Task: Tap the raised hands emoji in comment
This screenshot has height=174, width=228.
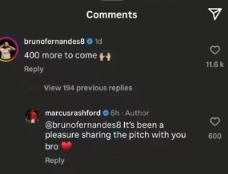Action: click(105, 56)
